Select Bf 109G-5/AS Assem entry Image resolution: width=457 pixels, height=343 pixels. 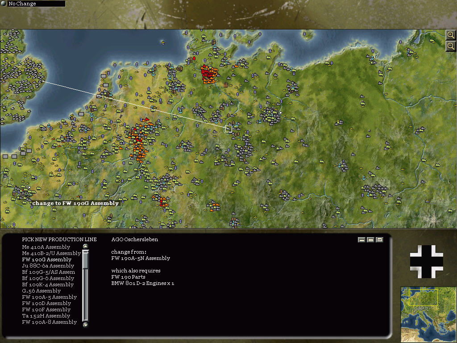tap(48, 272)
